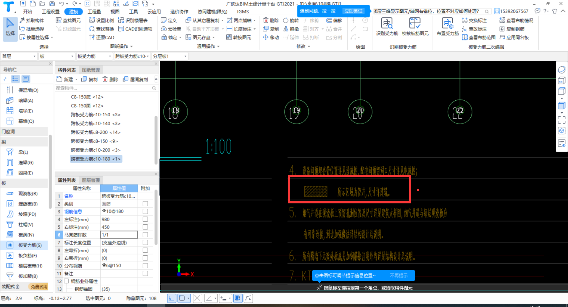Open the 工程量 ribbon tab

[x=94, y=12]
